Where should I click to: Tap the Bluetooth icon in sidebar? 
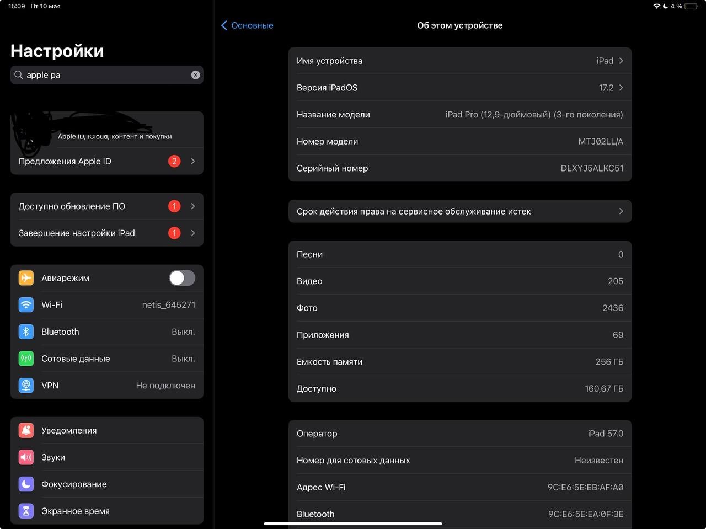26,332
